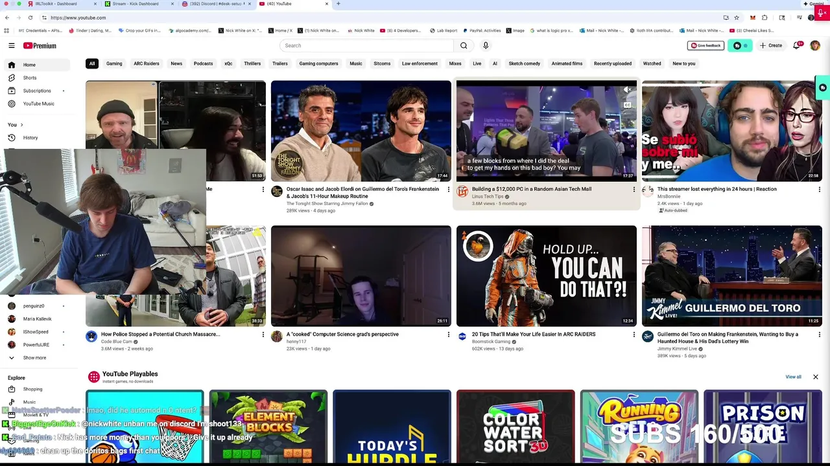Screen dimensions: 830x466
Task: Select the Recently uploaded filter chip
Action: coord(613,63)
